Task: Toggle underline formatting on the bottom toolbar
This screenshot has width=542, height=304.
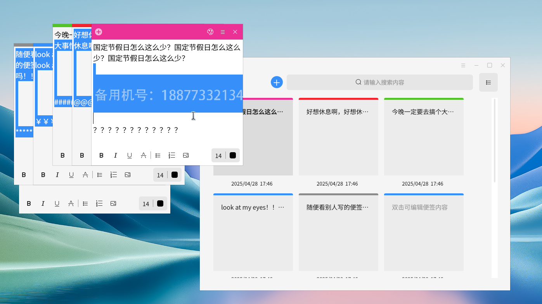Action: pyautogui.click(x=57, y=203)
